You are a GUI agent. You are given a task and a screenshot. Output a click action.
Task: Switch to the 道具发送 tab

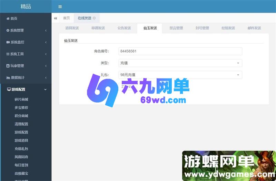pos(72,28)
